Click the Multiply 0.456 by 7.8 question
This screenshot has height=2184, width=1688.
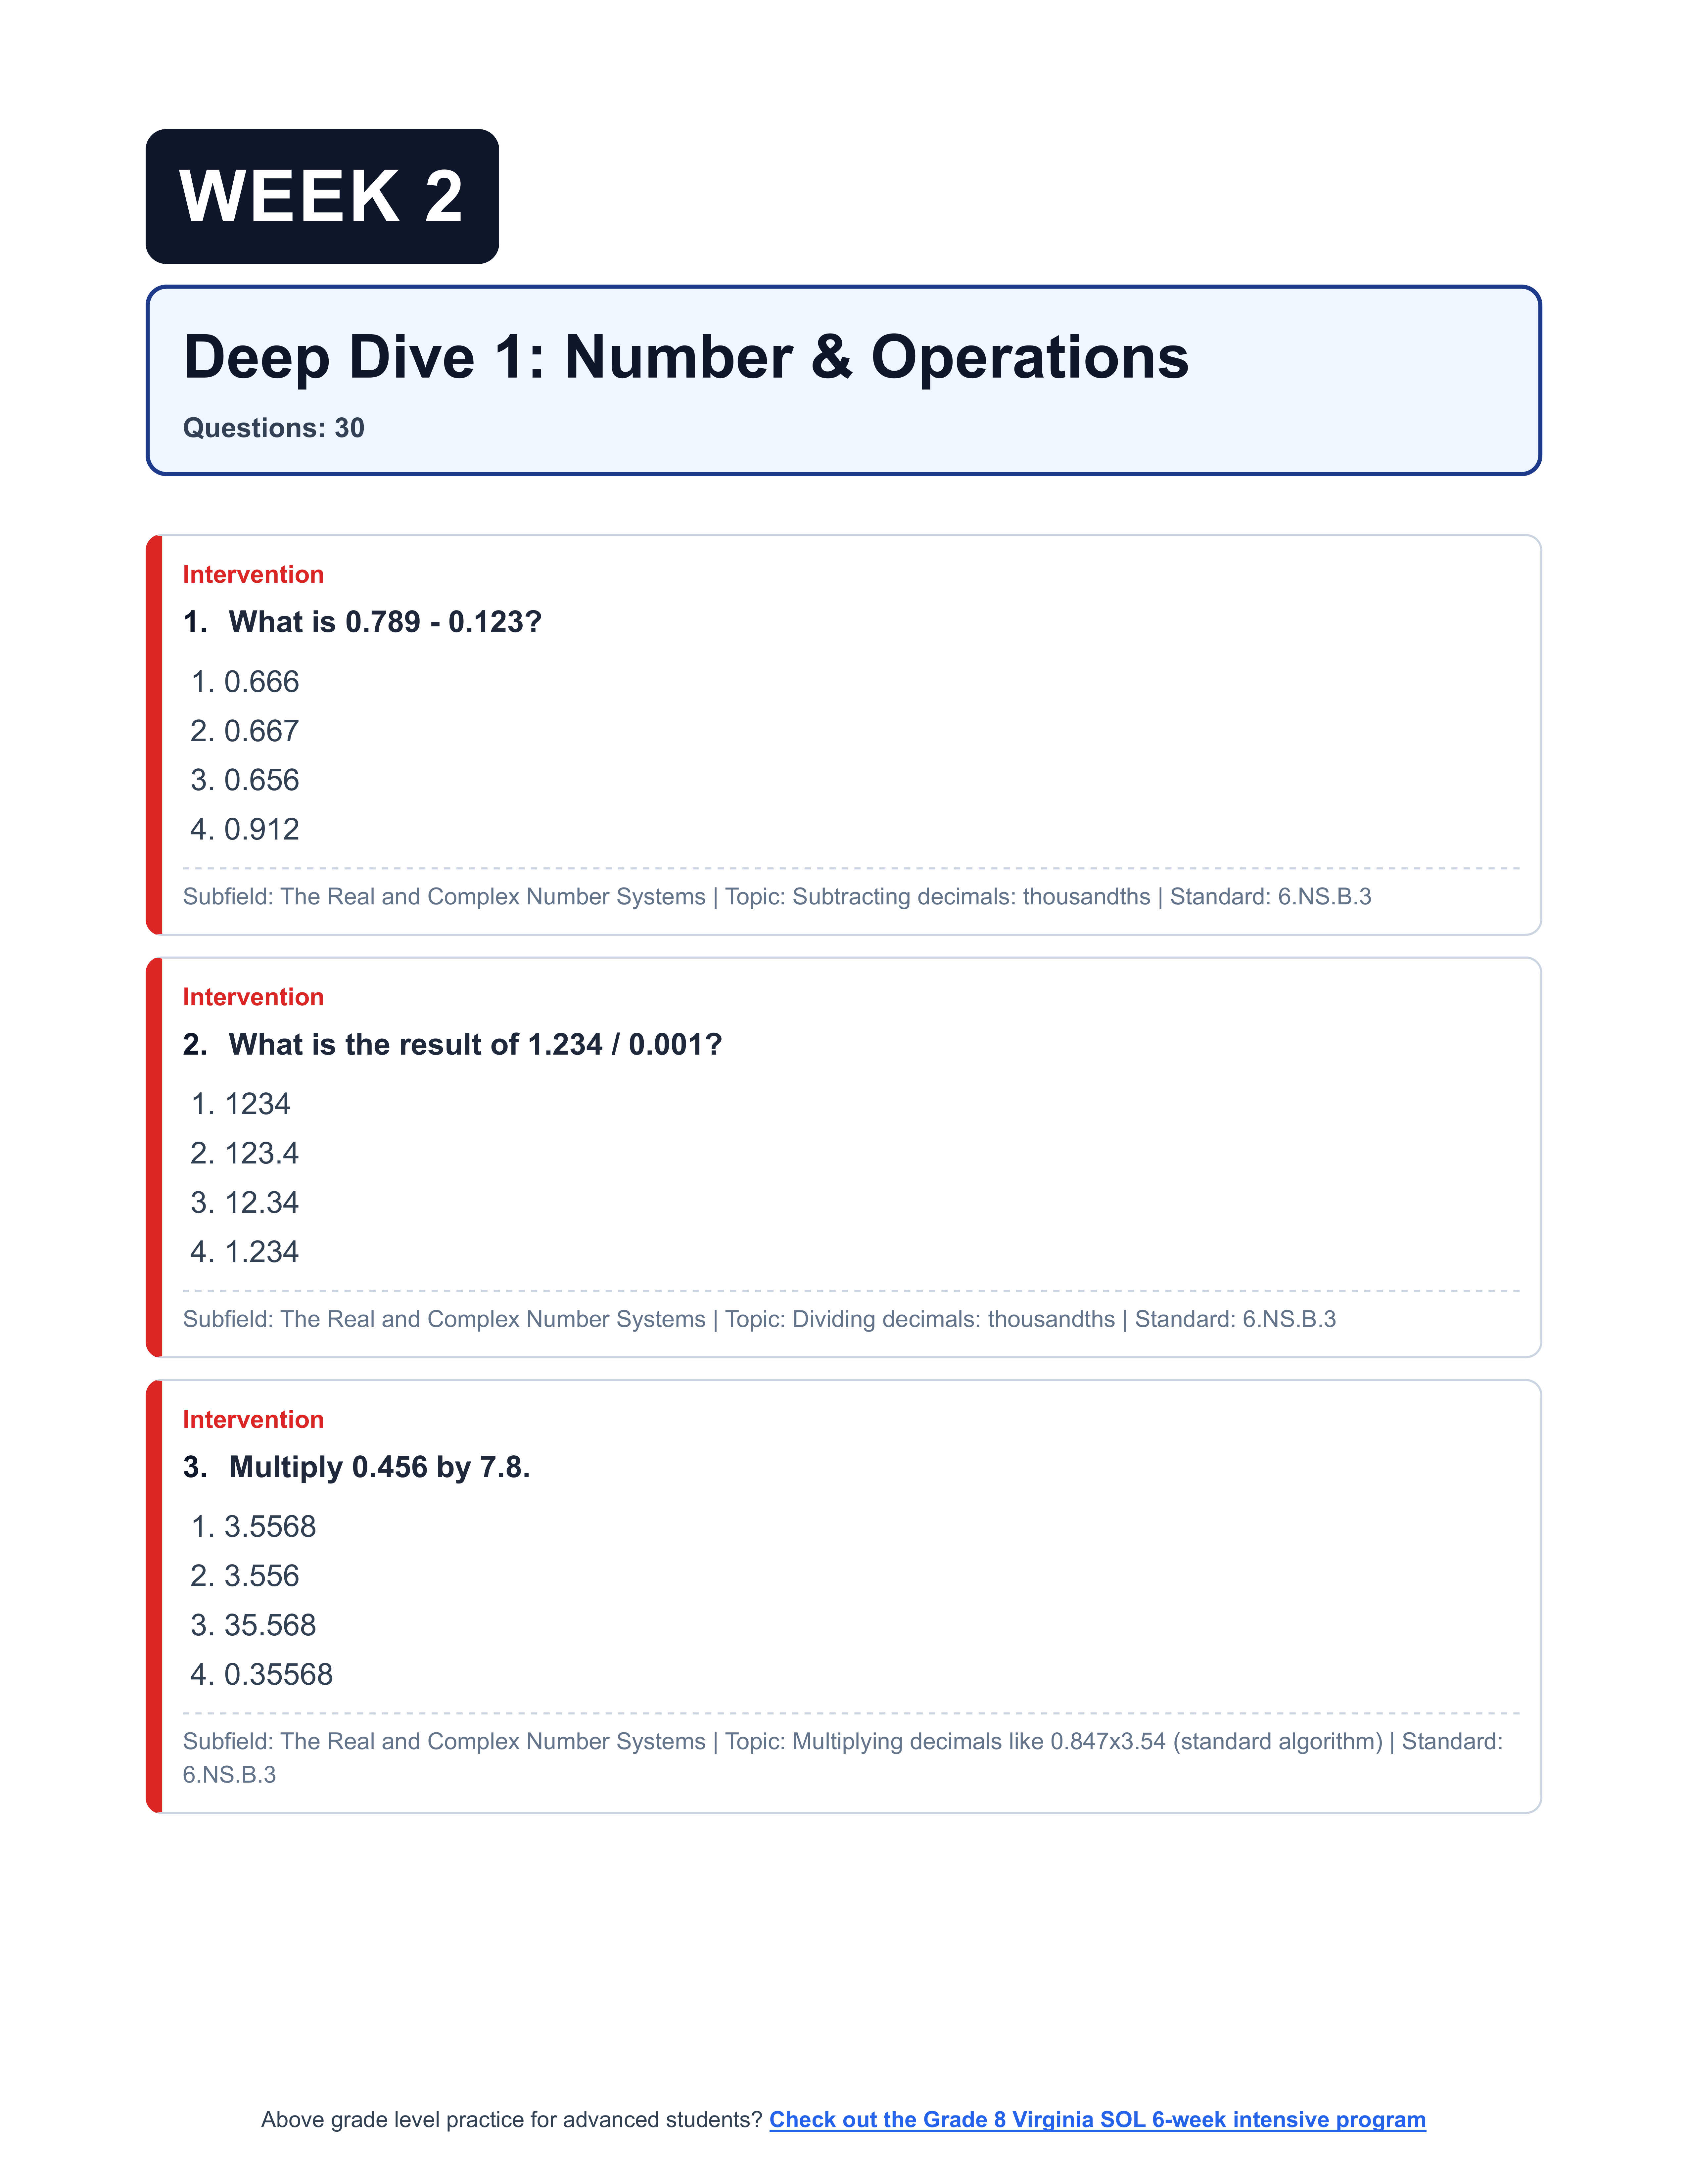[379, 1467]
